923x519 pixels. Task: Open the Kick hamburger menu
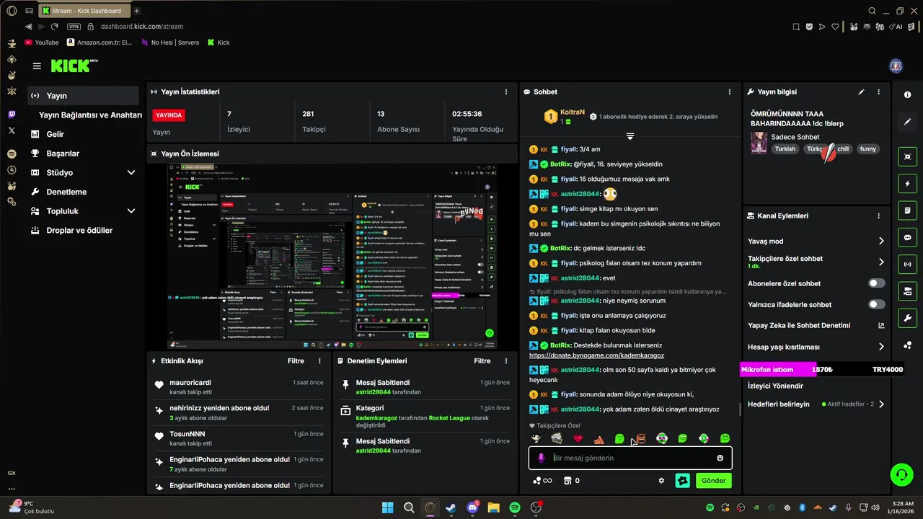[x=37, y=66]
